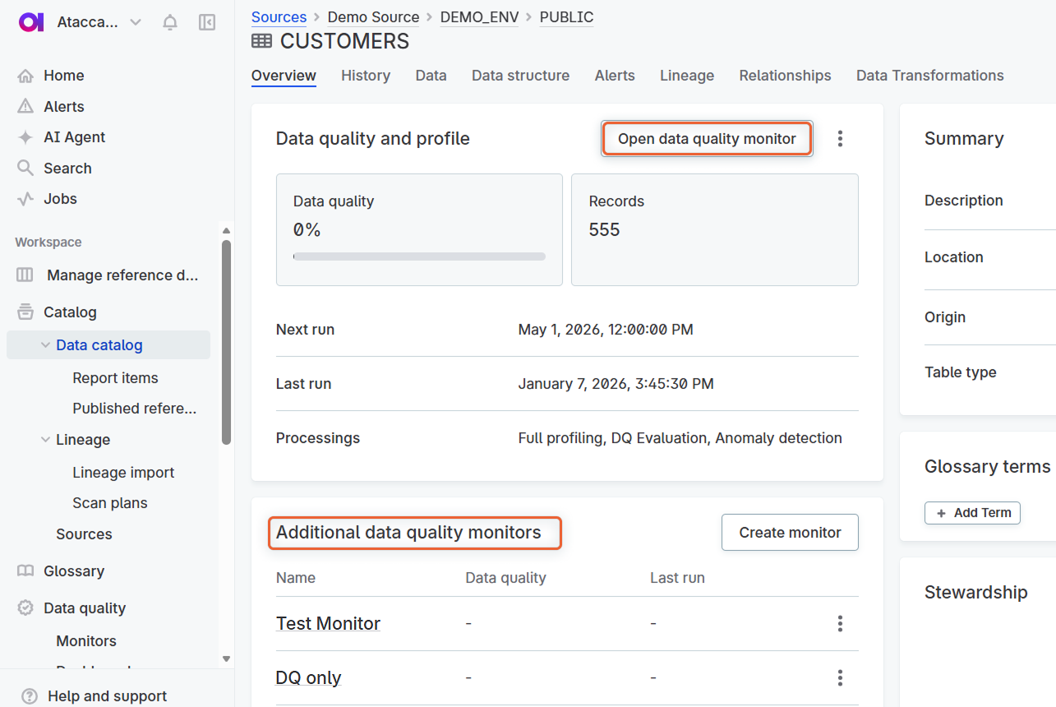Collapse the sidebar with the panel icon
This screenshot has height=707, width=1056.
point(207,23)
